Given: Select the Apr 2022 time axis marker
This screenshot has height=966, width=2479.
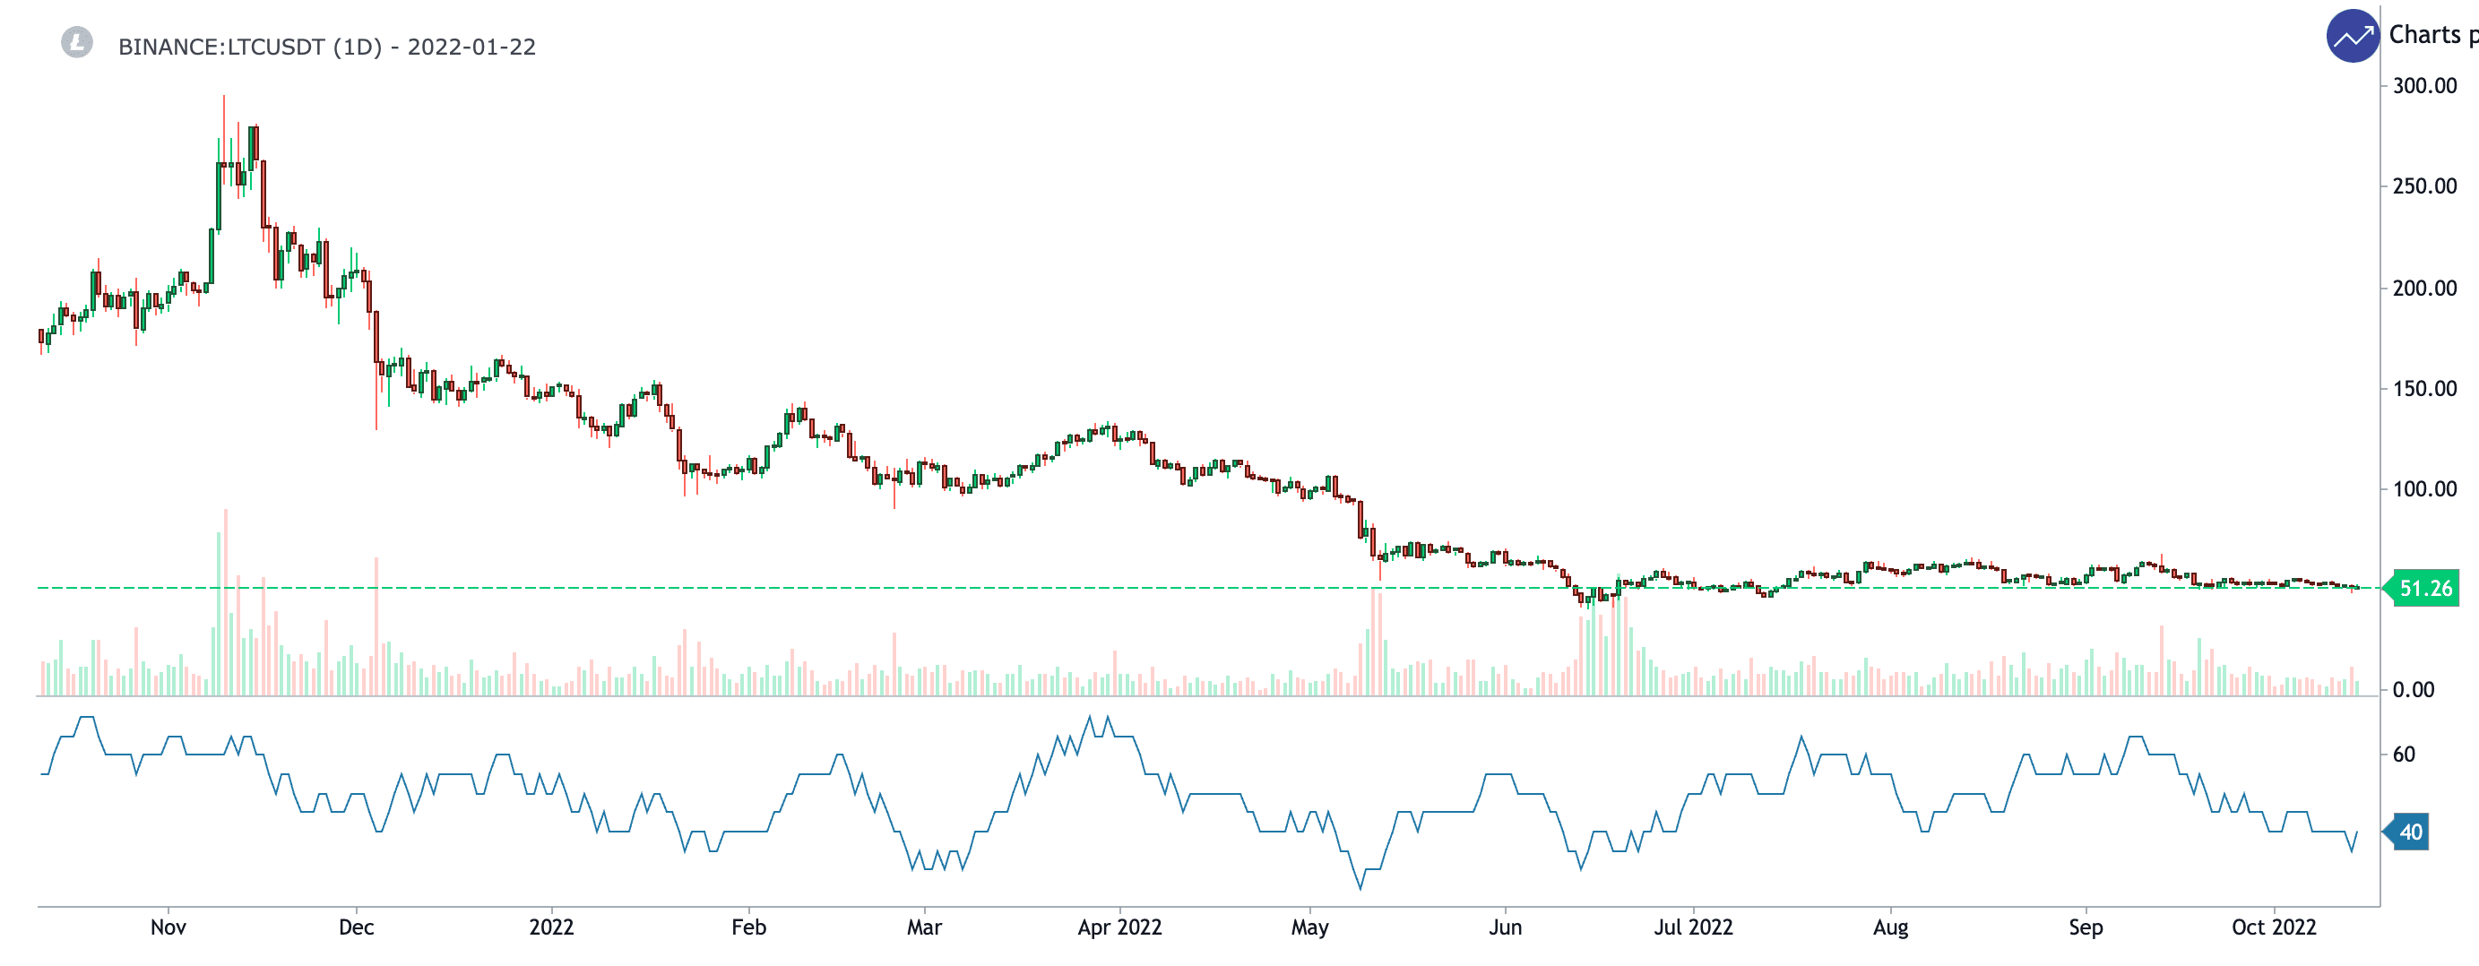Looking at the screenshot, I should click(1119, 927).
